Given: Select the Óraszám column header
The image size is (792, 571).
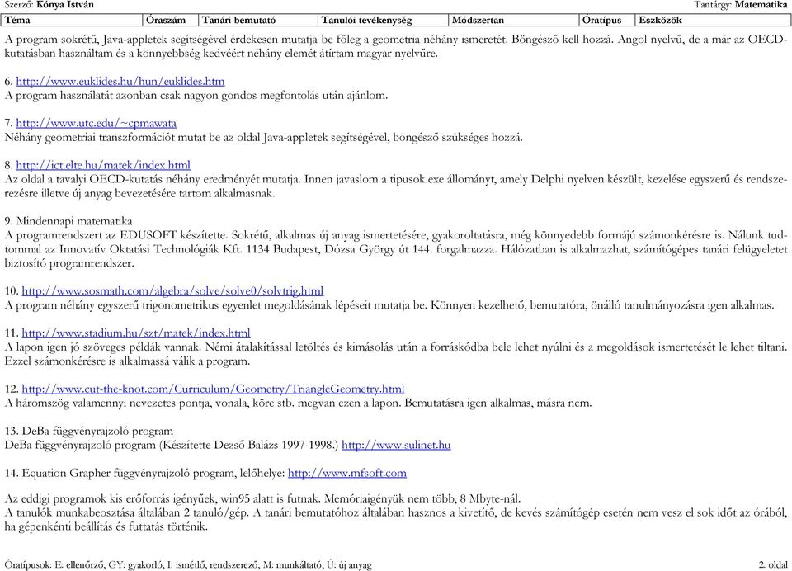Looking at the screenshot, I should point(172,20).
